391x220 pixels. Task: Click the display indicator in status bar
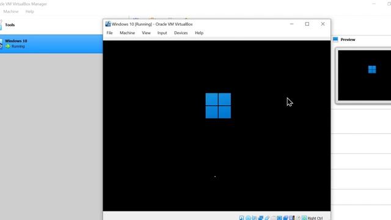(280, 218)
